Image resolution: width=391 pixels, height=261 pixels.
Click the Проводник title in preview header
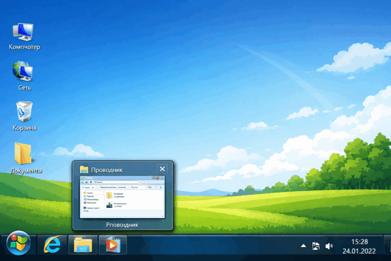(x=107, y=170)
